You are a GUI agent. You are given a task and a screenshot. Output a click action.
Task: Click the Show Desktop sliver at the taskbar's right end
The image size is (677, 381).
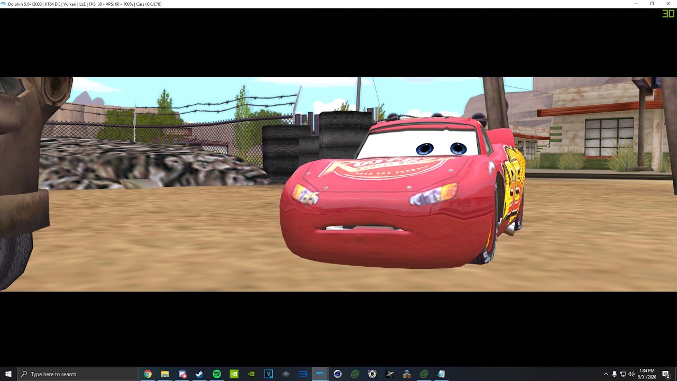(676, 374)
